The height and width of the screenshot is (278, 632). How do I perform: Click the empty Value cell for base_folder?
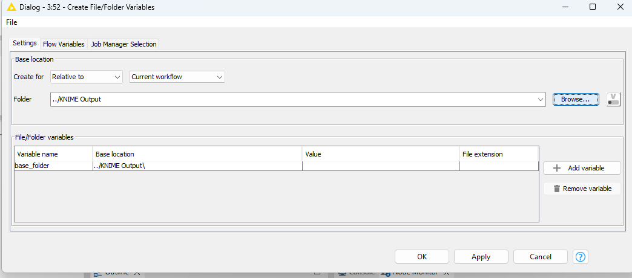[x=380, y=166]
